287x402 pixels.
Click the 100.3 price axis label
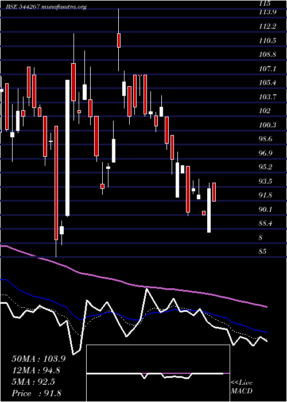tap(267, 125)
